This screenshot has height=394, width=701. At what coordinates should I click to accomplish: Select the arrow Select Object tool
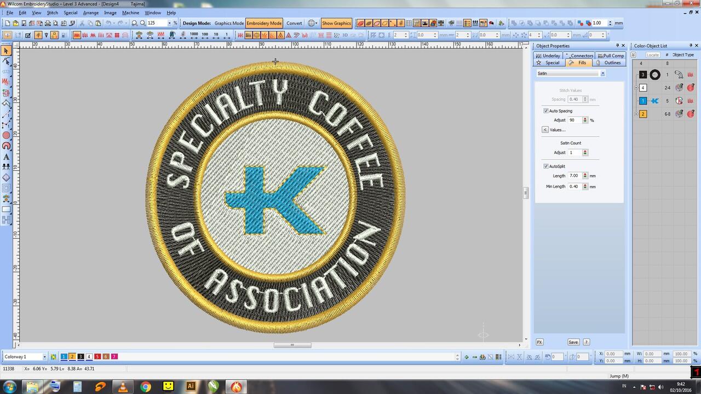click(x=6, y=50)
